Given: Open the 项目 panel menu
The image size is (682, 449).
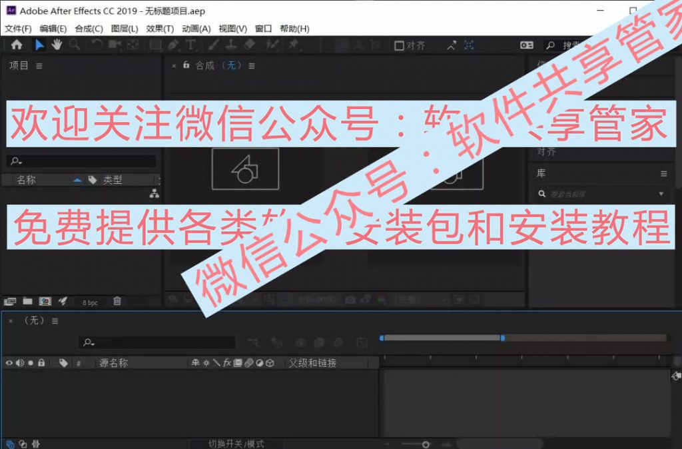Looking at the screenshot, I should coord(39,66).
